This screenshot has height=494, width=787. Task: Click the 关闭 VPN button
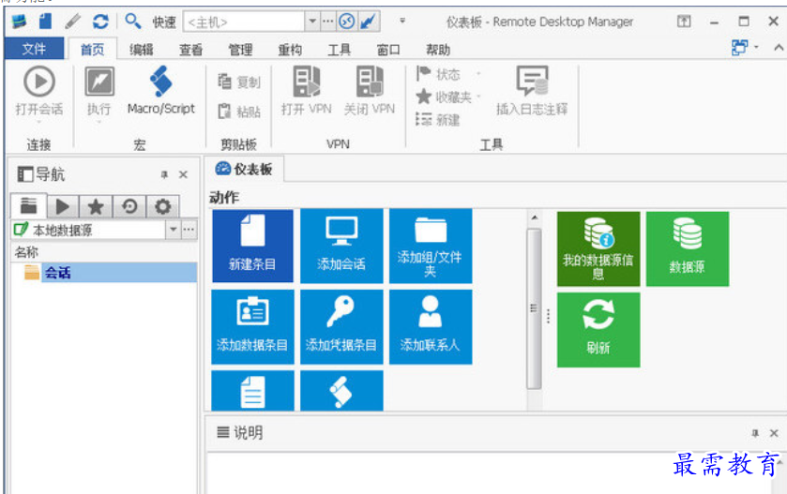pyautogui.click(x=370, y=91)
